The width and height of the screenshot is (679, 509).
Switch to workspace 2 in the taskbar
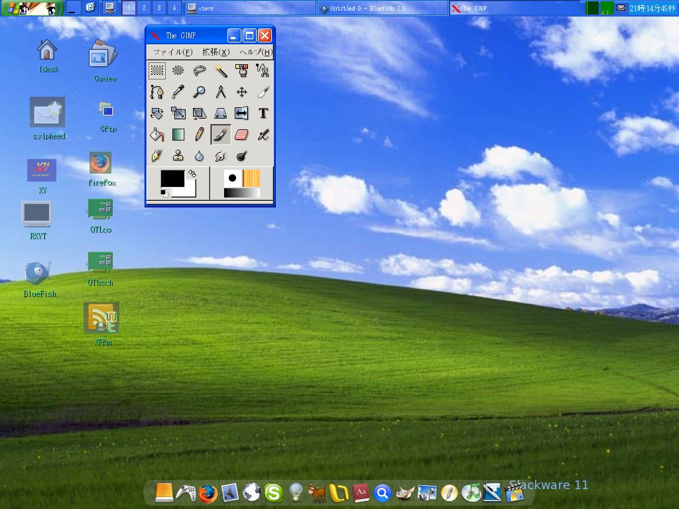click(x=143, y=8)
